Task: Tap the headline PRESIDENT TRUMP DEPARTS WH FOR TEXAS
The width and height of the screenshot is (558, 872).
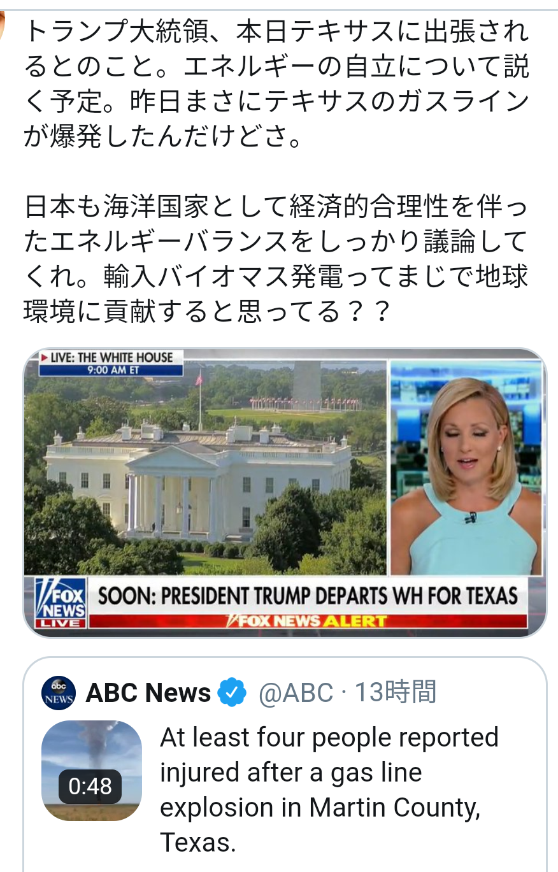Action: tap(308, 596)
